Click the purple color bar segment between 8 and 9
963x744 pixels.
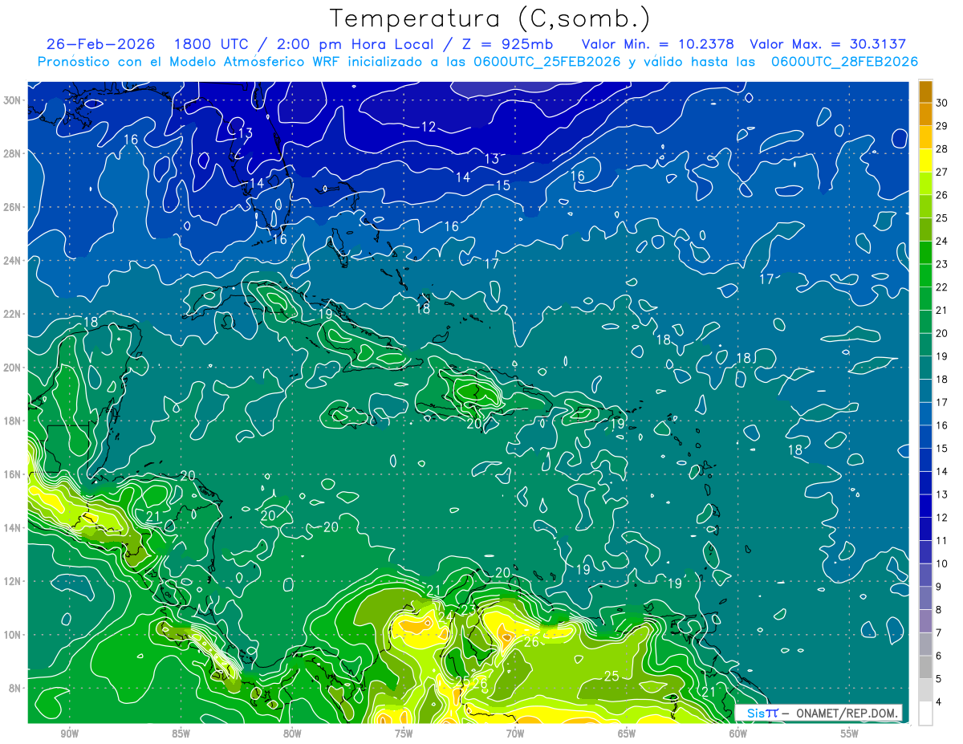tap(925, 599)
